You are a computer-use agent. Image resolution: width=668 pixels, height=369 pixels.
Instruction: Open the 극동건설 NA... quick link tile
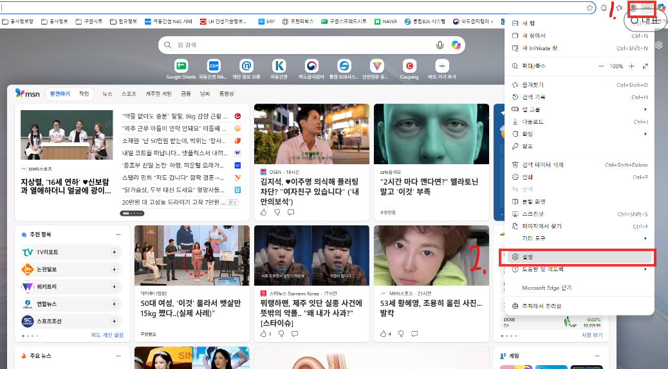coord(213,69)
